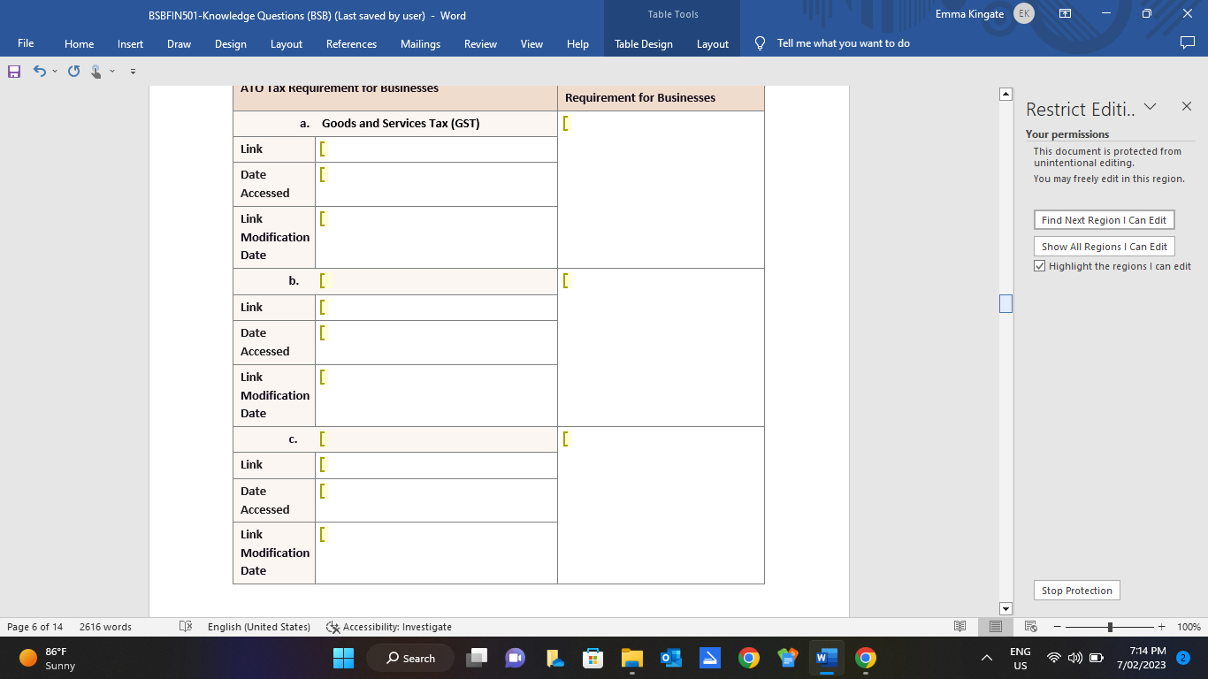Click English (United States) language indicator

[259, 627]
